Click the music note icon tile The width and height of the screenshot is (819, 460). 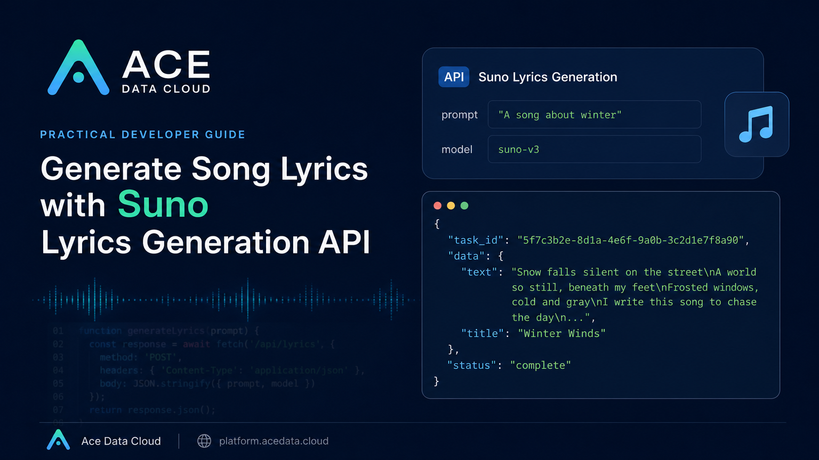pos(757,125)
